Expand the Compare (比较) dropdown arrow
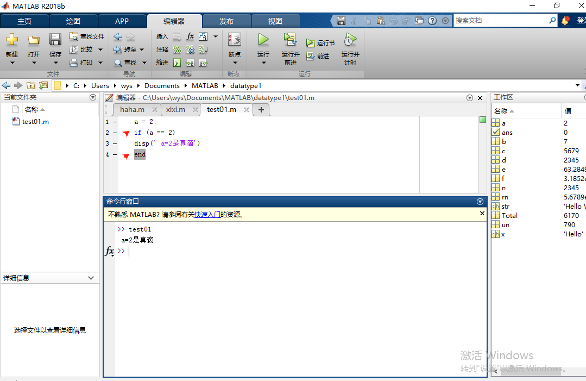Viewport: 586px width, 381px height. tap(100, 49)
